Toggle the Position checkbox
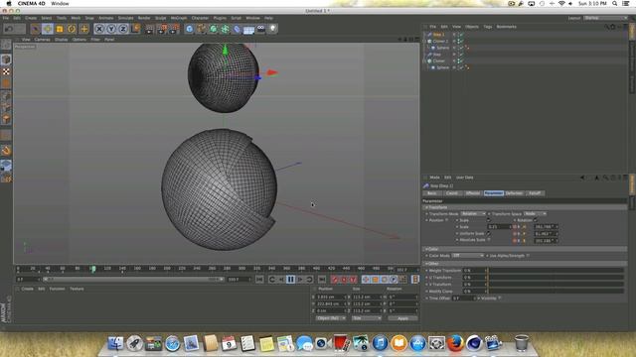The height and width of the screenshot is (357, 636). (x=447, y=220)
